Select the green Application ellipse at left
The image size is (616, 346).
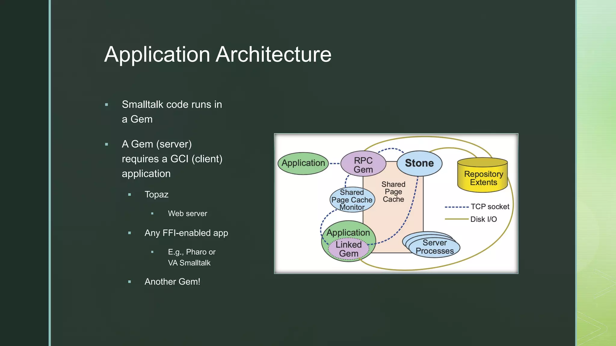point(303,163)
